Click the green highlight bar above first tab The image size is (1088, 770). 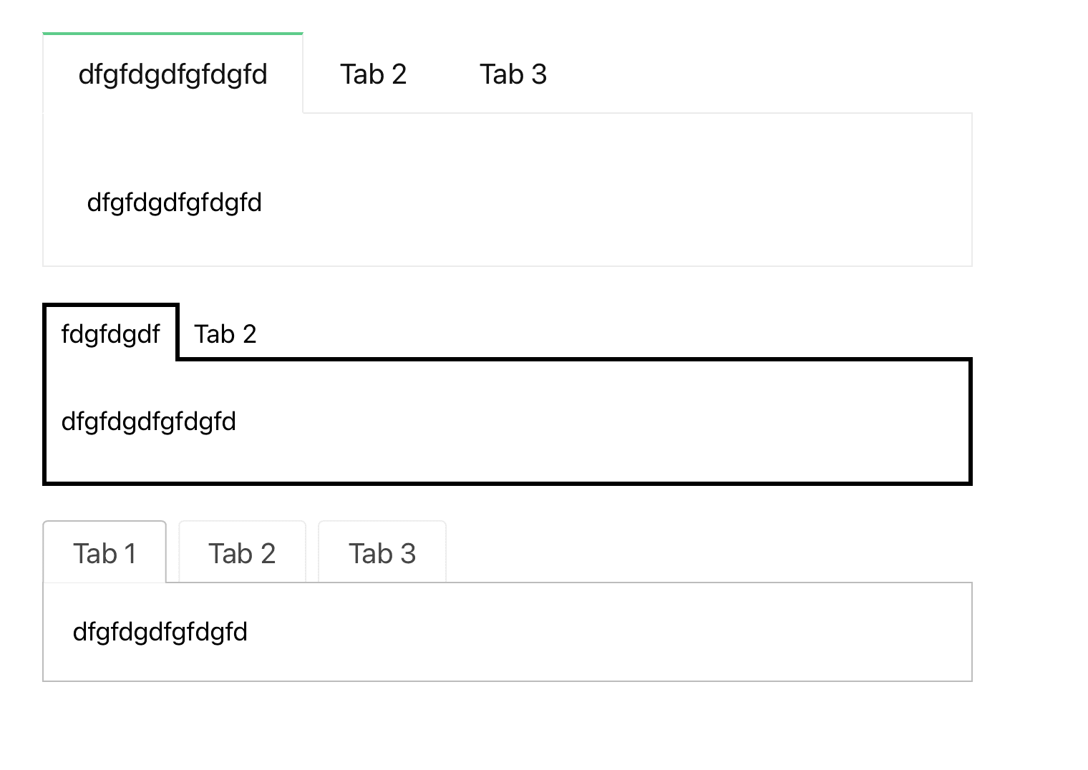(173, 33)
